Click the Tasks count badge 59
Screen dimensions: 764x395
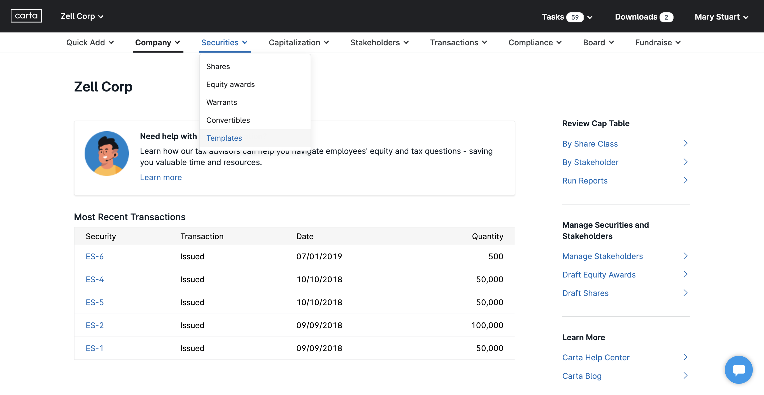pyautogui.click(x=574, y=17)
